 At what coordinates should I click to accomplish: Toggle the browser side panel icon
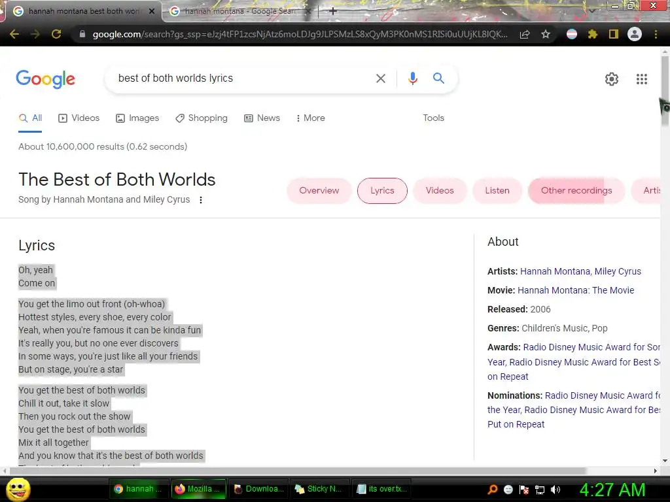click(614, 34)
